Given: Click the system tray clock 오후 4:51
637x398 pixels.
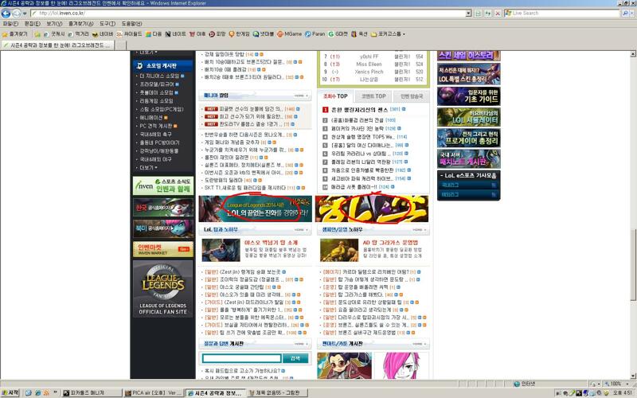Looking at the screenshot, I should (x=623, y=392).
